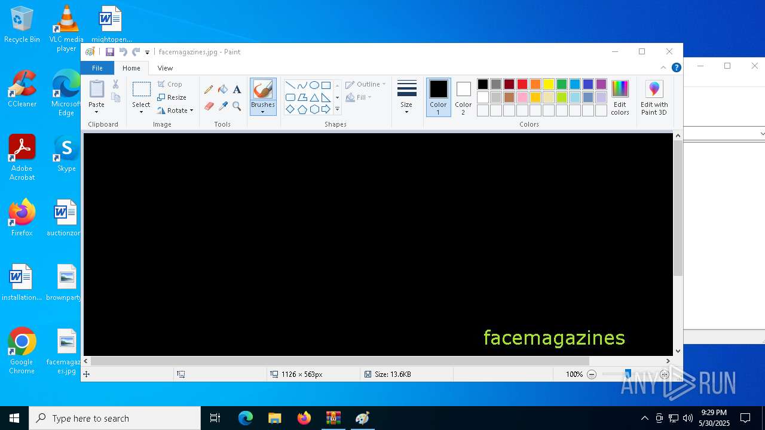765x430 pixels.
Task: Open the File menu
Action: pyautogui.click(x=97, y=68)
